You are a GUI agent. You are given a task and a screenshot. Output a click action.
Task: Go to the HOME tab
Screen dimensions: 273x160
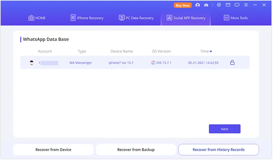click(x=37, y=18)
